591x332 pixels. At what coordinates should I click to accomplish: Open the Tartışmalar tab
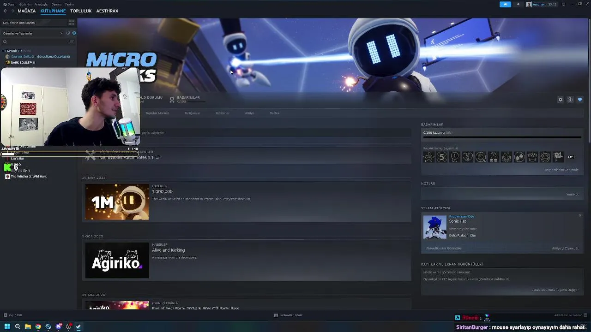pyautogui.click(x=192, y=113)
